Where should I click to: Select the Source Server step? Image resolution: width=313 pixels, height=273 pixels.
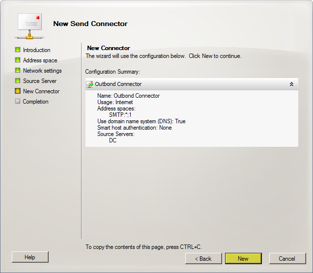click(x=40, y=81)
